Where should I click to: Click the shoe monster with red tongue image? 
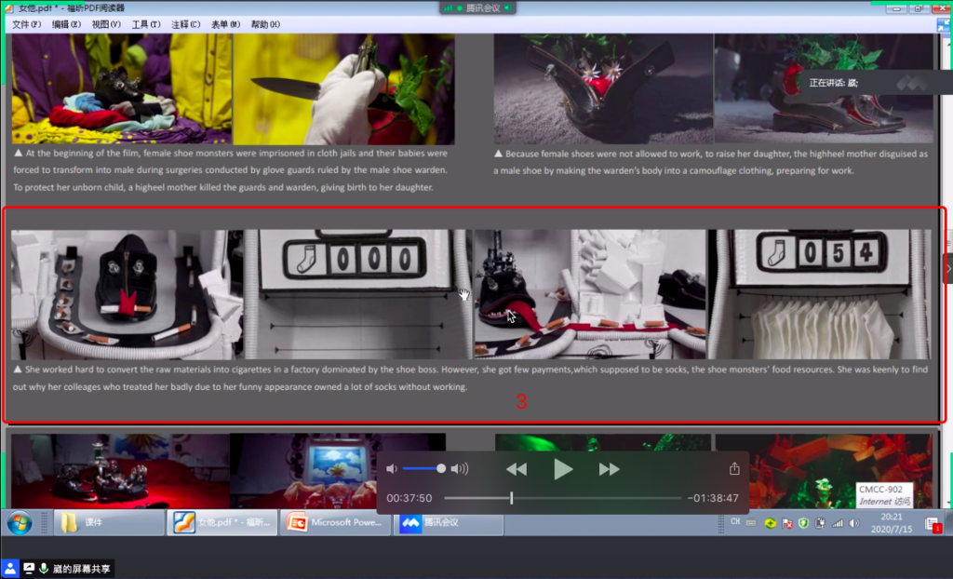click(x=590, y=294)
